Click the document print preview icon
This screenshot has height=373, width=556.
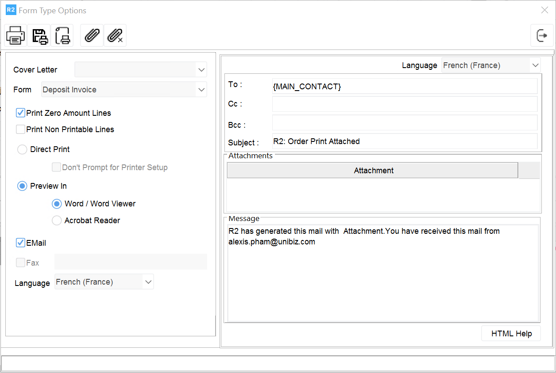62,35
